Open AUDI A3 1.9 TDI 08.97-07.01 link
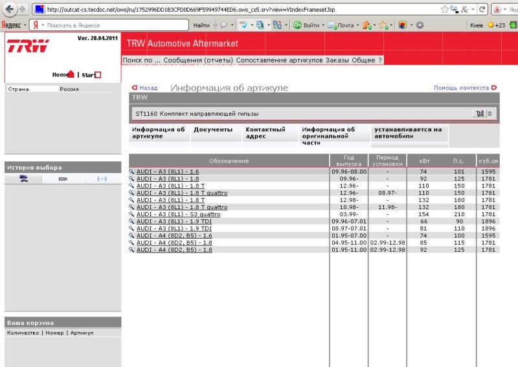 174,228
